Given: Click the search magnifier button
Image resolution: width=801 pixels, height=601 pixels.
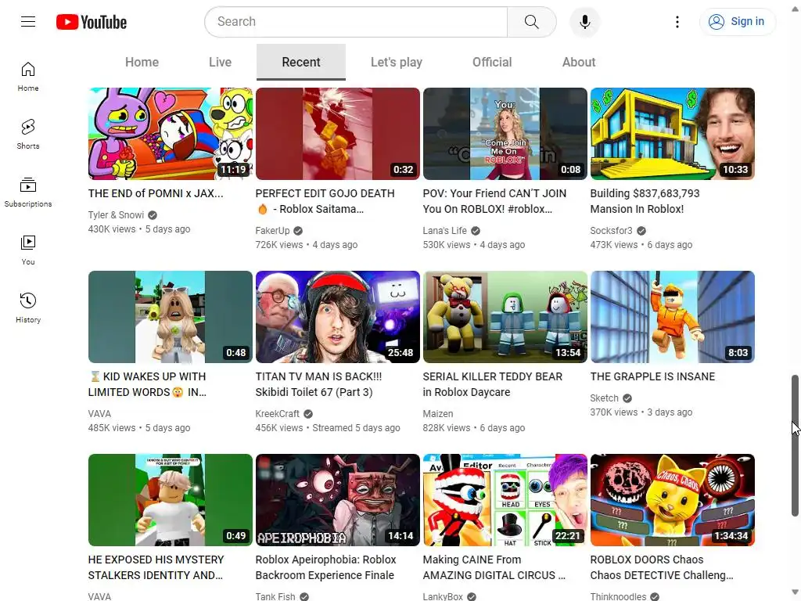Looking at the screenshot, I should (531, 22).
